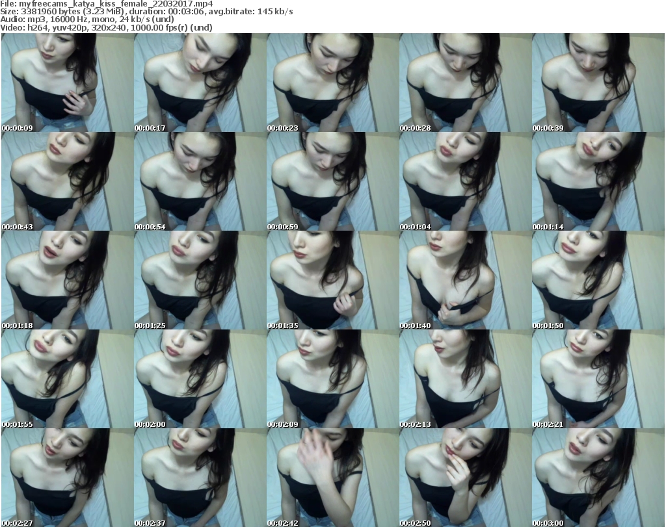Choose the frame marked 00:01:55
Viewport: 666px width, 527px height.
coord(67,379)
